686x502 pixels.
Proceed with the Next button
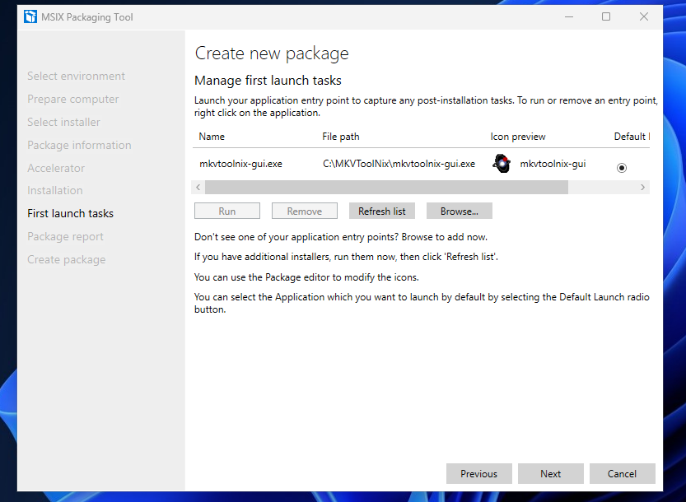[551, 473]
